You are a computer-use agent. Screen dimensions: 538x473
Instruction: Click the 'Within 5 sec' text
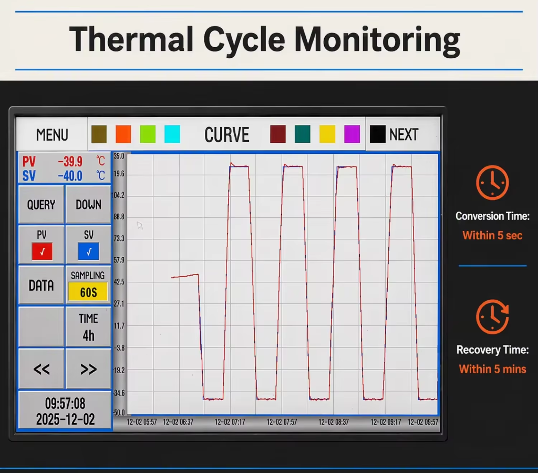(x=492, y=235)
